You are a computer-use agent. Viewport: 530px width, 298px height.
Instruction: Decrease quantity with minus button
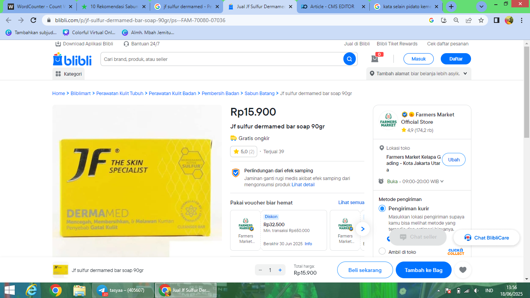tap(260, 270)
